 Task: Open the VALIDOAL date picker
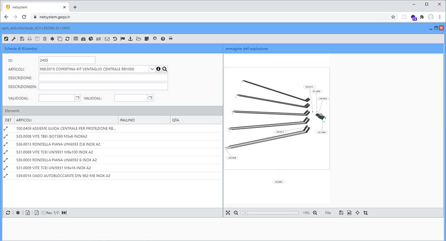150,98
